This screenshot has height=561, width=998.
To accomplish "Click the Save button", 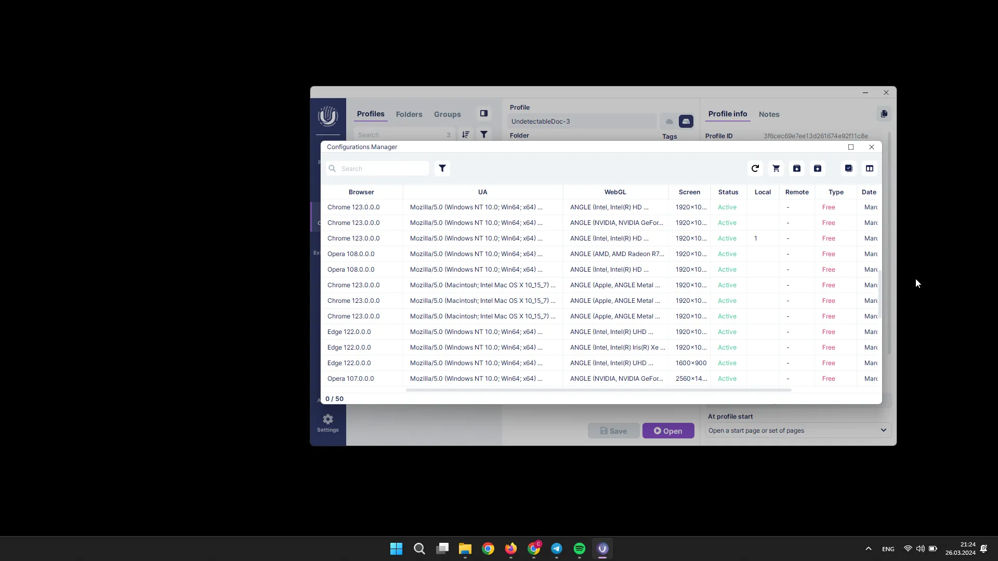I will pos(613,431).
